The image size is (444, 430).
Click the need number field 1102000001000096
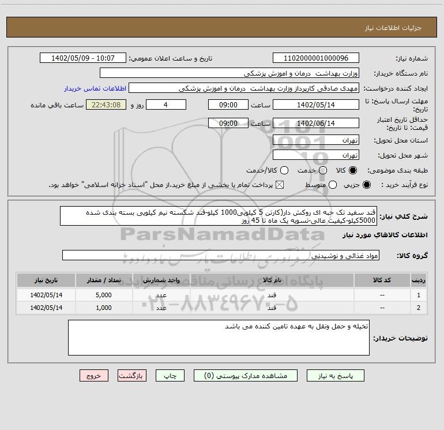pyautogui.click(x=316, y=58)
